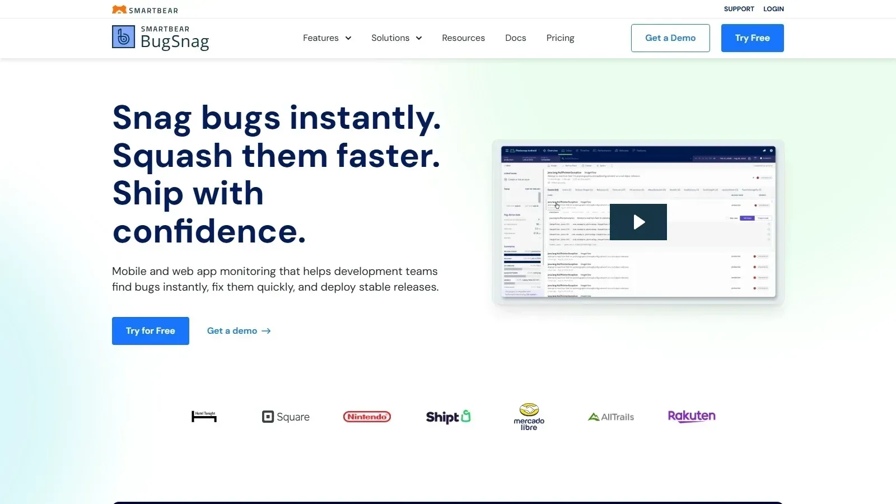Viewport: 896px width, 504px height.
Task: Click the 'Snag bugs instantly' headline
Action: [277, 174]
